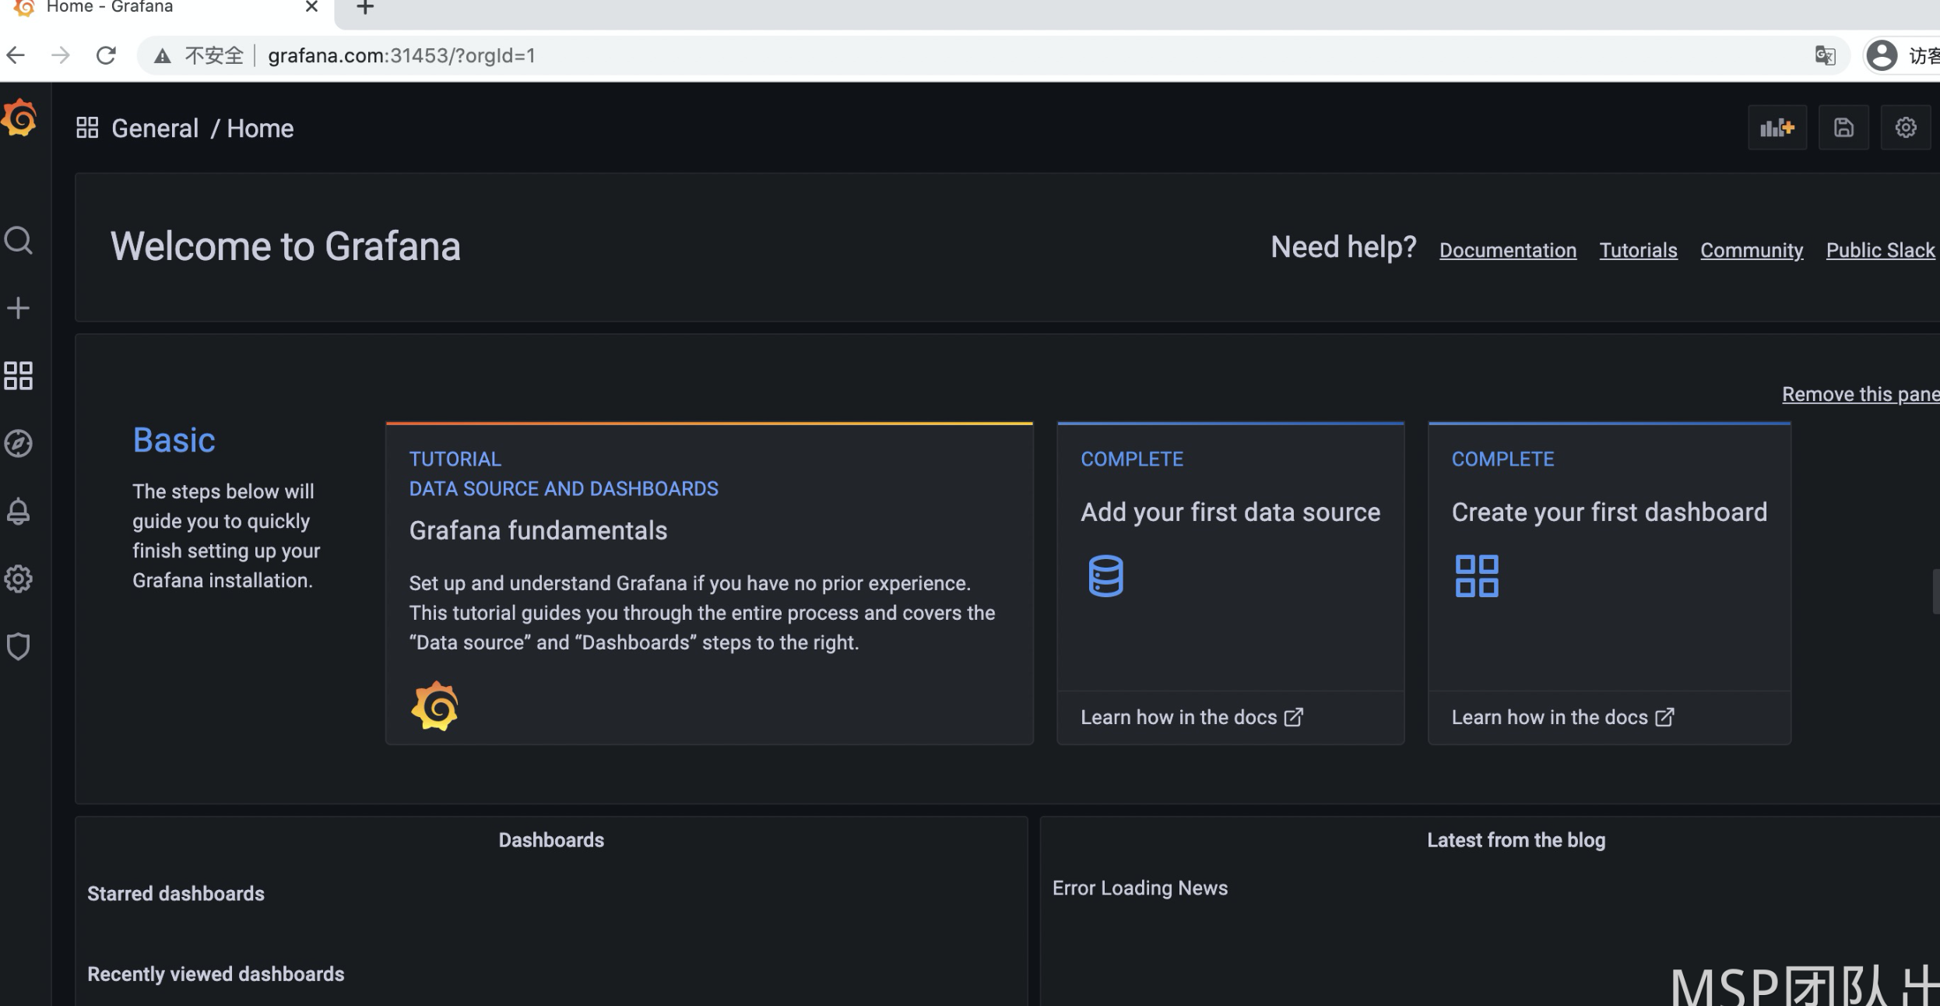
Task: Open Learn how in docs under data source
Action: click(1191, 717)
